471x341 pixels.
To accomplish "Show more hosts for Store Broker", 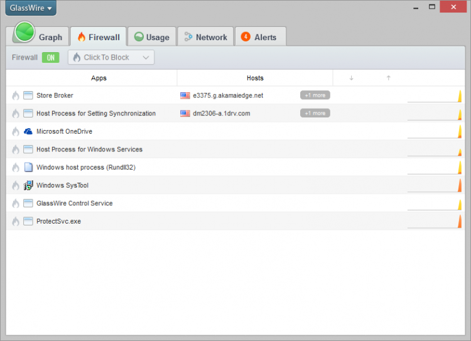I will [315, 95].
